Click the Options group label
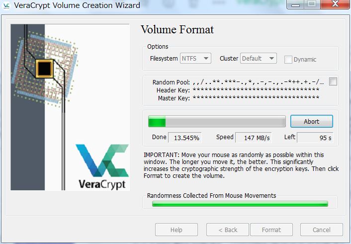The width and height of the screenshot is (351, 244). pos(158,47)
